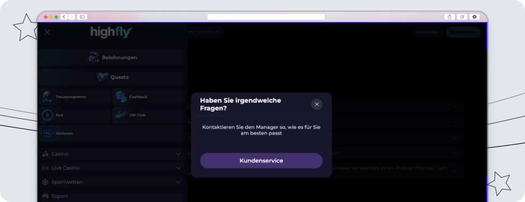Expand the Casino section chevron
The width and height of the screenshot is (525, 202).
[178, 154]
